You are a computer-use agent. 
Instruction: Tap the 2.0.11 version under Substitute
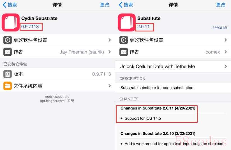pos(143,27)
